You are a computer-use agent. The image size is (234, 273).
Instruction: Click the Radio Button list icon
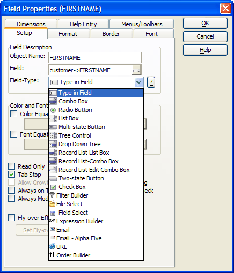53,110
